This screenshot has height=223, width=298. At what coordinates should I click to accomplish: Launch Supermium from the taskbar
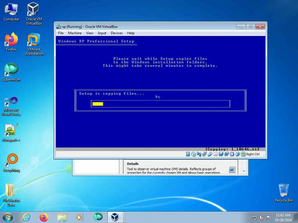point(98,217)
